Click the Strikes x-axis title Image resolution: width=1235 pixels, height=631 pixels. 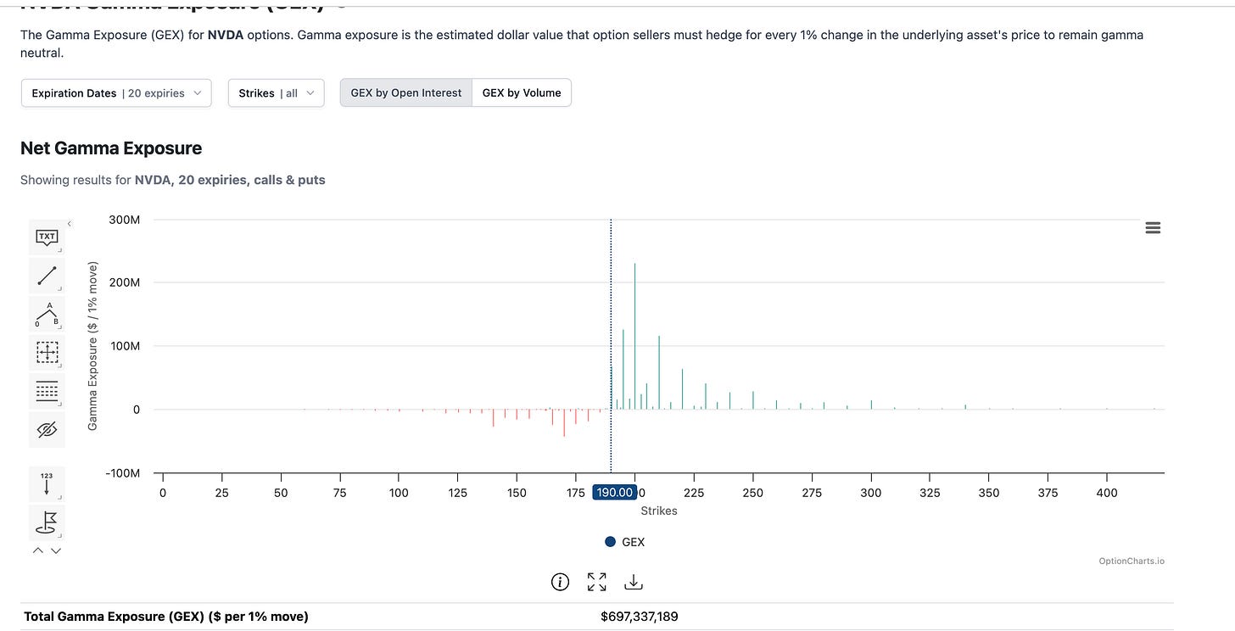tap(659, 511)
